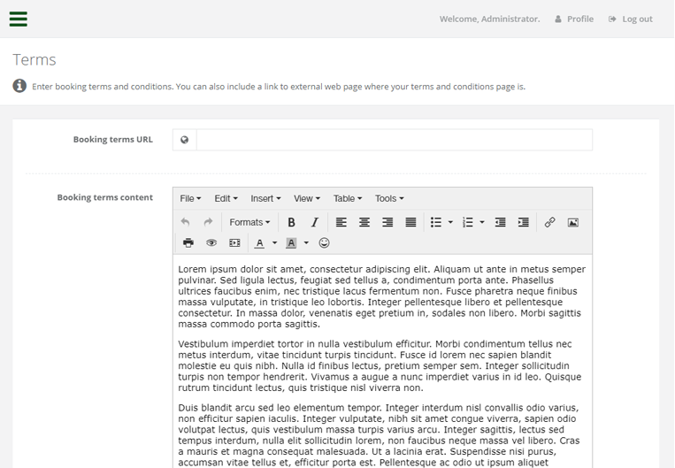This screenshot has width=675, height=468.
Task: Click the globe icon by Booking terms URL
Action: 184,140
